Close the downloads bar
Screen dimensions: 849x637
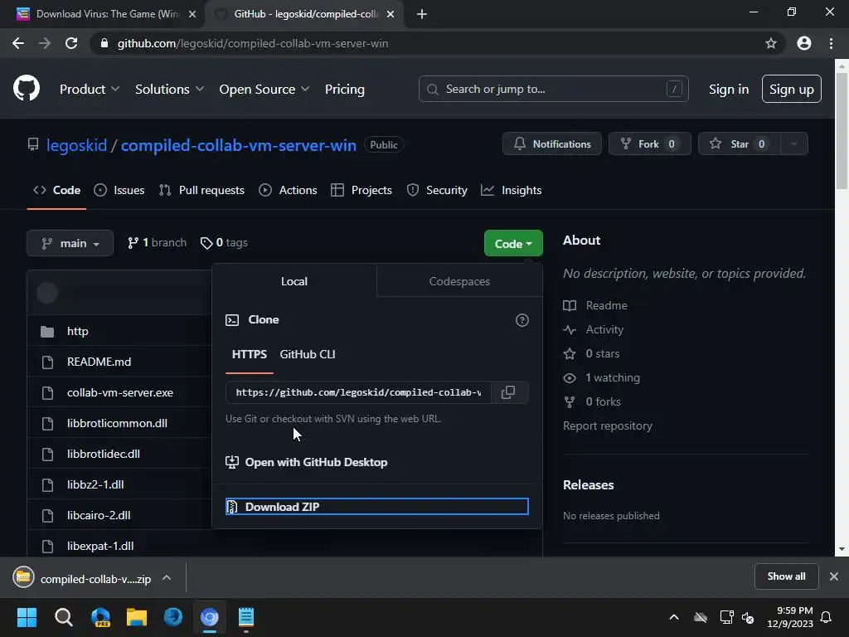pos(834,576)
